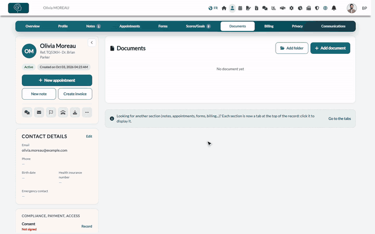This screenshot has width=375, height=234.
Task: Open the forms pen-and-paper icon in top bar
Action: coord(248,8)
